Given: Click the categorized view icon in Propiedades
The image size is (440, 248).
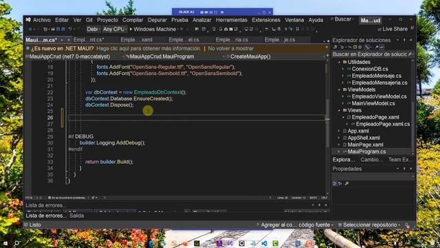Looking at the screenshot, I should [335, 184].
